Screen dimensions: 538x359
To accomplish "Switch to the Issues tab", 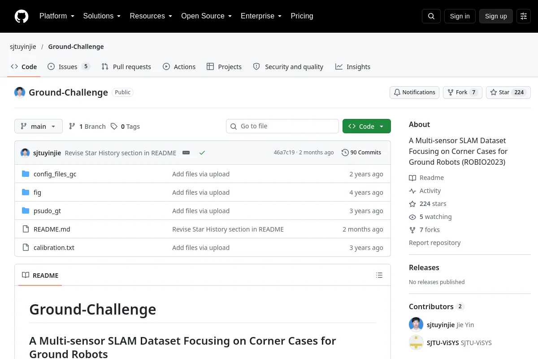I will point(69,66).
